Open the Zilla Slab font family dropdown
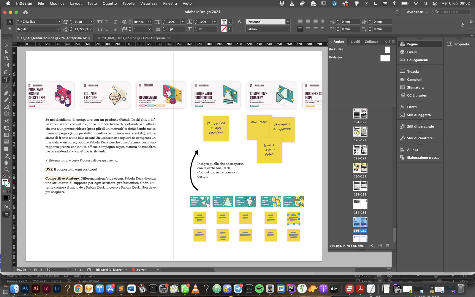 [x=58, y=22]
